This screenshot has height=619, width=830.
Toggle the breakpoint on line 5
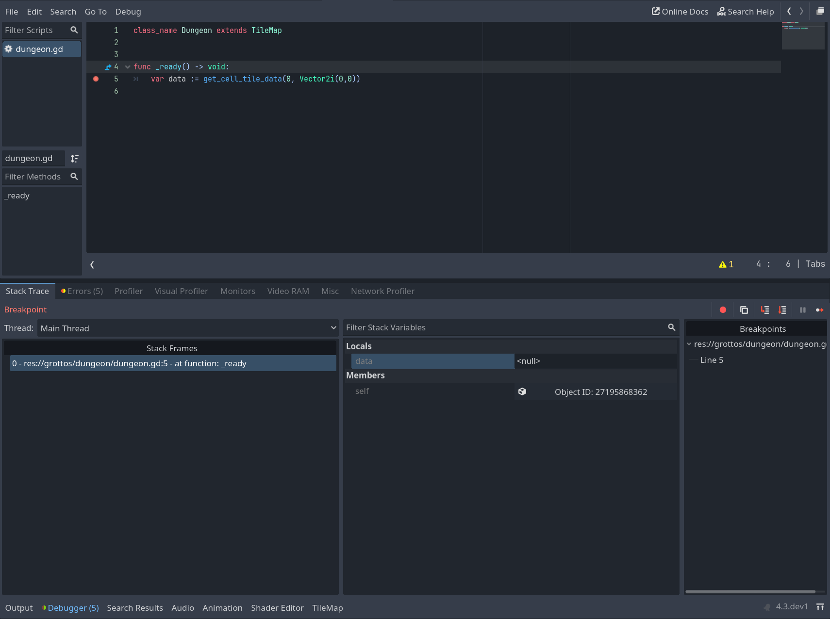click(96, 79)
